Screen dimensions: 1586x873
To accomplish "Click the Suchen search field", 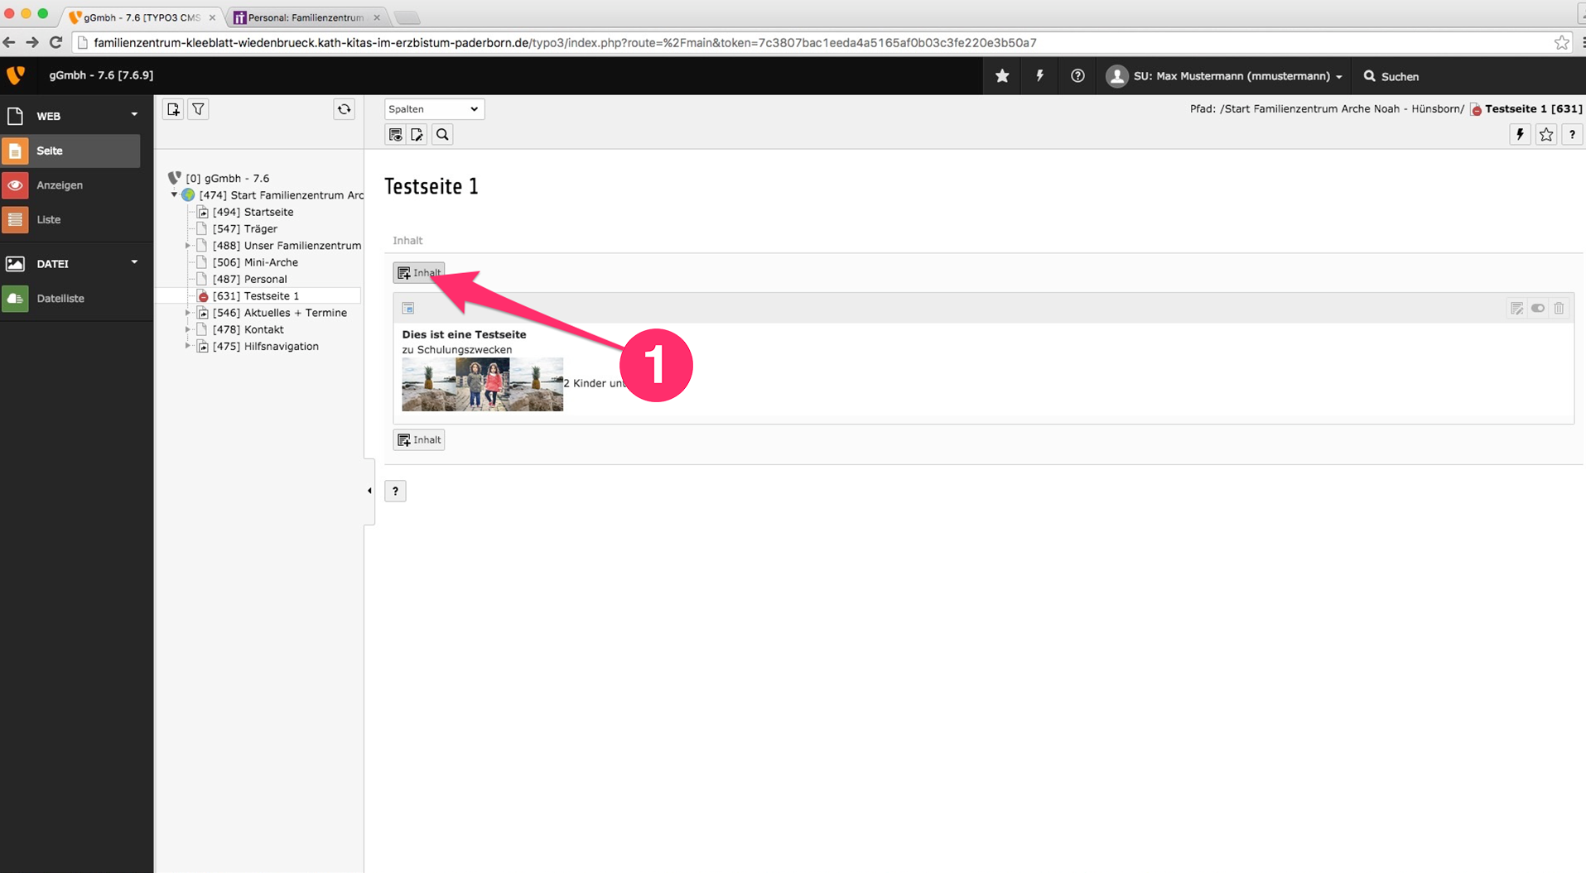I will (1399, 76).
